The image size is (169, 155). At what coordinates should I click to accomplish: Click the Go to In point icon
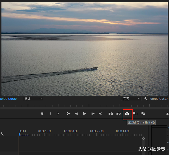68,114
